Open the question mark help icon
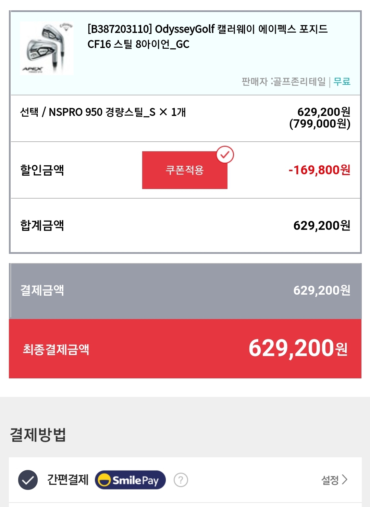 [181, 480]
